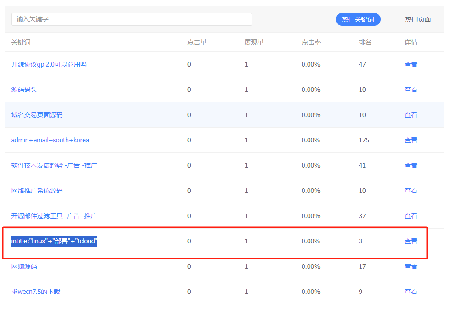Click the 排名 column header
450x310 pixels.
coord(365,42)
